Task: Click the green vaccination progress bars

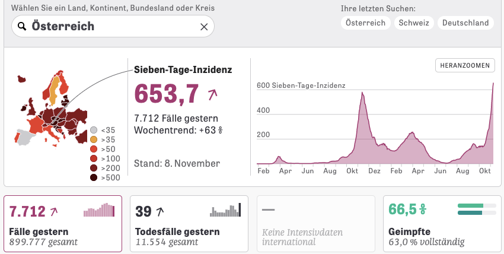Action: point(477,209)
